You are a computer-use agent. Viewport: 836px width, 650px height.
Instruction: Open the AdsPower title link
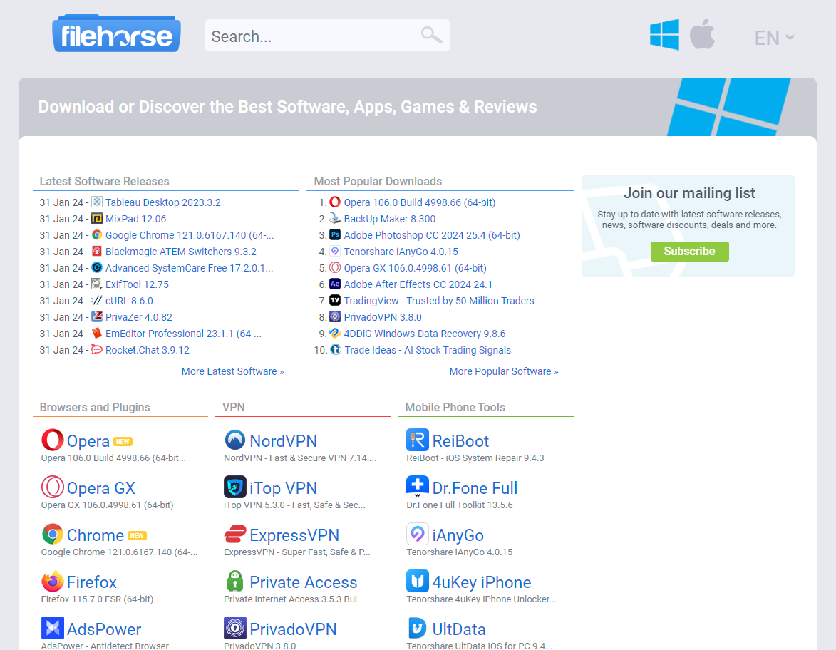click(x=104, y=629)
